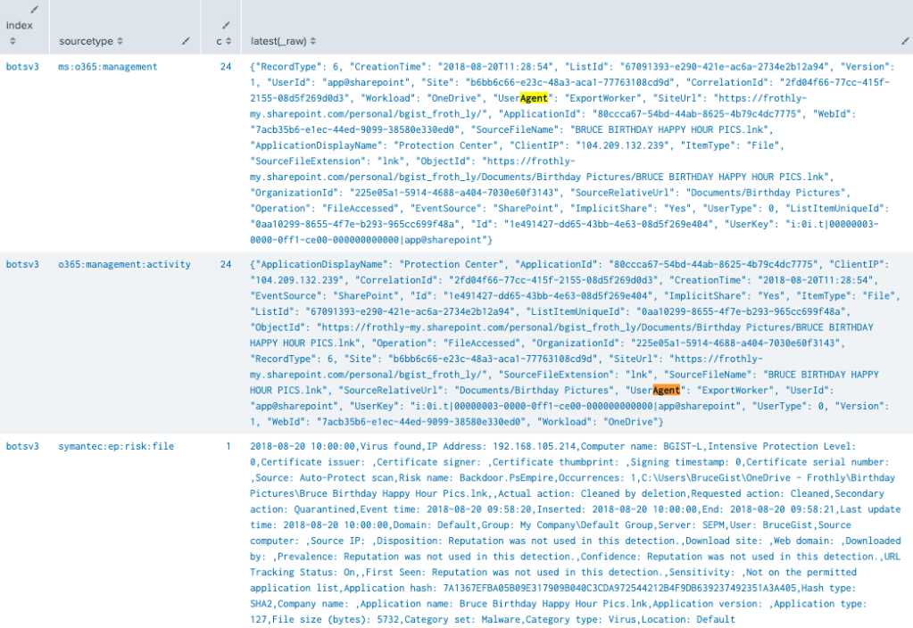Viewport: 913px width, 628px height.
Task: Select the ms:o365:management sourcetype cell
Action: pos(107,67)
